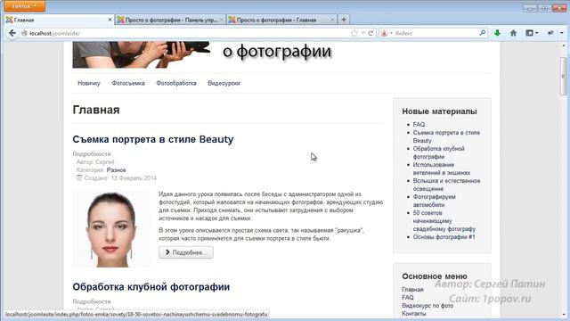This screenshot has width=570, height=321.
Task: Open the Фотосъемка menu item
Action: pyautogui.click(x=128, y=83)
